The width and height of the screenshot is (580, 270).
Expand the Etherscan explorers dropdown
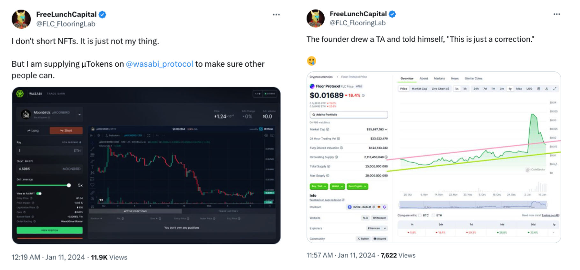coord(385,228)
